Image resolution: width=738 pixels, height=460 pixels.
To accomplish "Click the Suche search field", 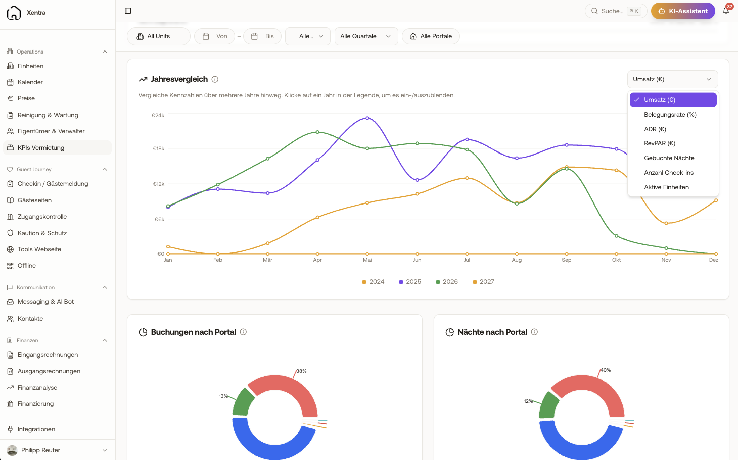I will point(616,11).
